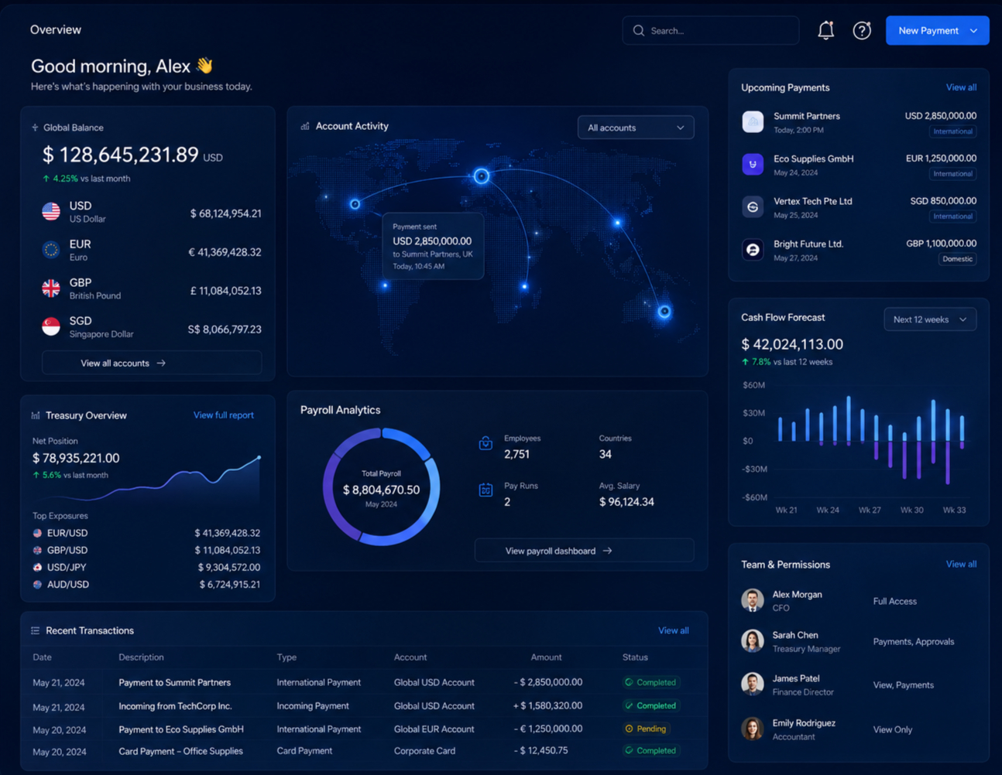Click the map marker on Australia

pyautogui.click(x=664, y=312)
